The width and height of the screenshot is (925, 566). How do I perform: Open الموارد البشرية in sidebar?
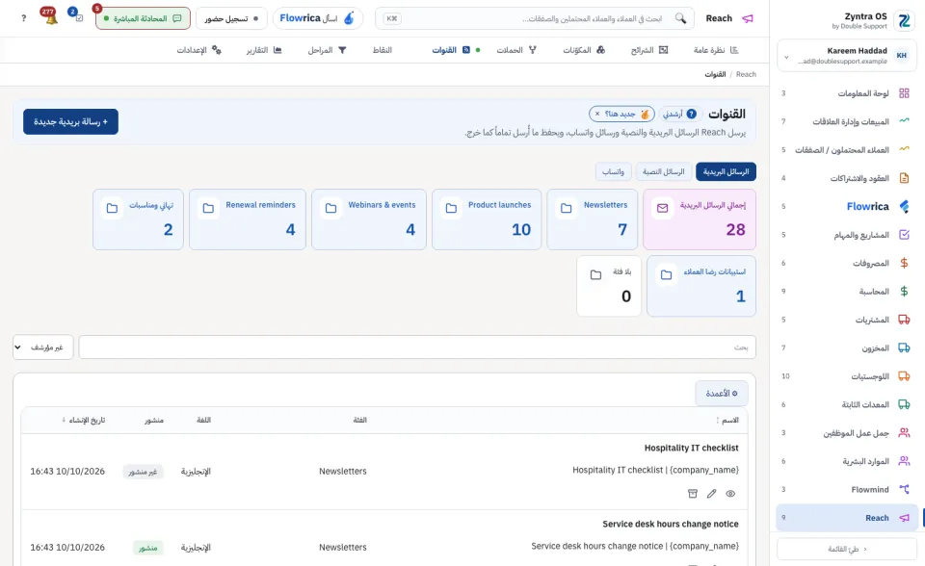click(x=847, y=461)
